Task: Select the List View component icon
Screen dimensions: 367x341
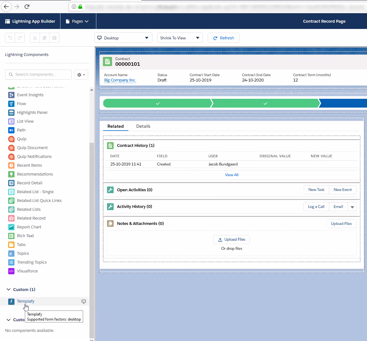Action: point(11,121)
